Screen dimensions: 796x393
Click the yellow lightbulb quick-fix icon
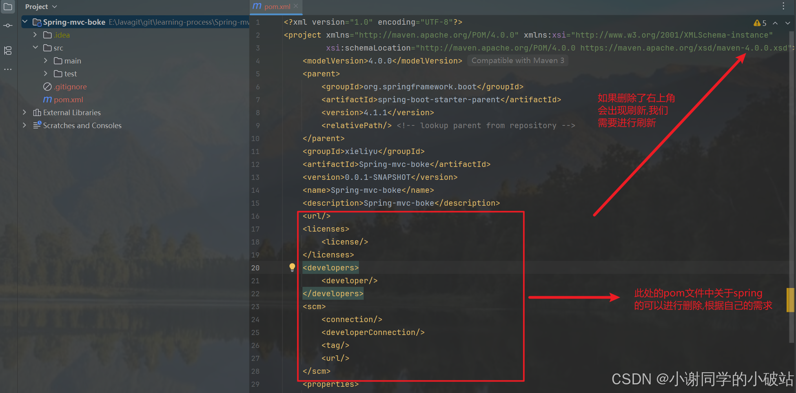coord(292,268)
